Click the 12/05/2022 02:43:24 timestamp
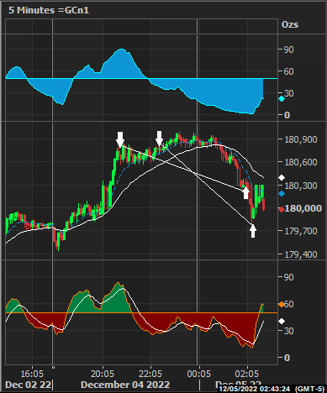Image resolution: width=327 pixels, height=393 pixels. pyautogui.click(x=255, y=389)
